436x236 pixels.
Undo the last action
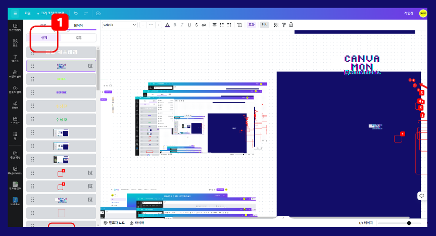coord(76,13)
